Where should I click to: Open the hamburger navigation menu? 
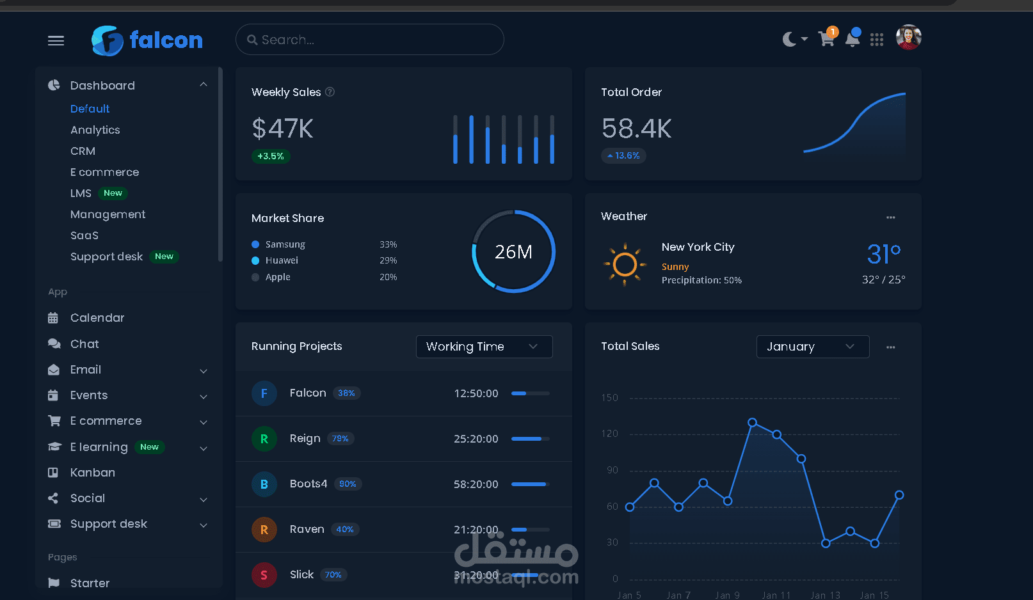56,40
